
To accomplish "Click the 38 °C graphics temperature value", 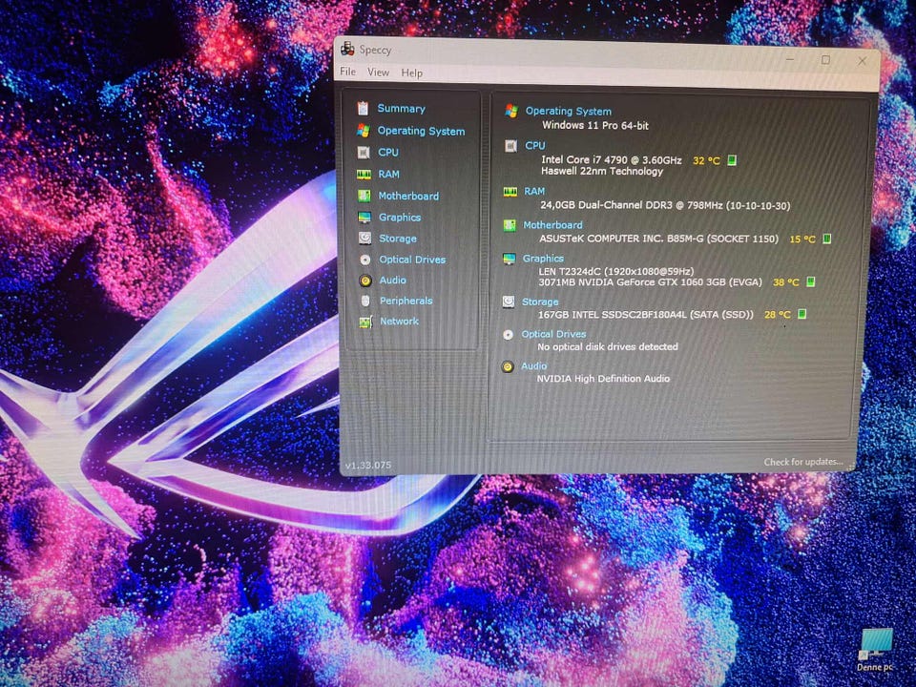I will coord(785,282).
